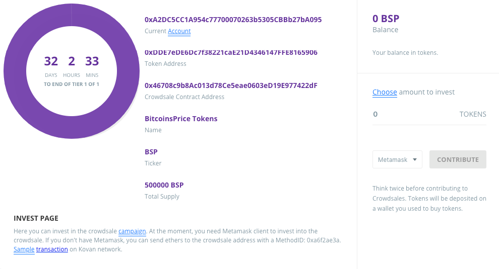
Task: Click the CONTRIBUTE button
Action: pos(458,159)
